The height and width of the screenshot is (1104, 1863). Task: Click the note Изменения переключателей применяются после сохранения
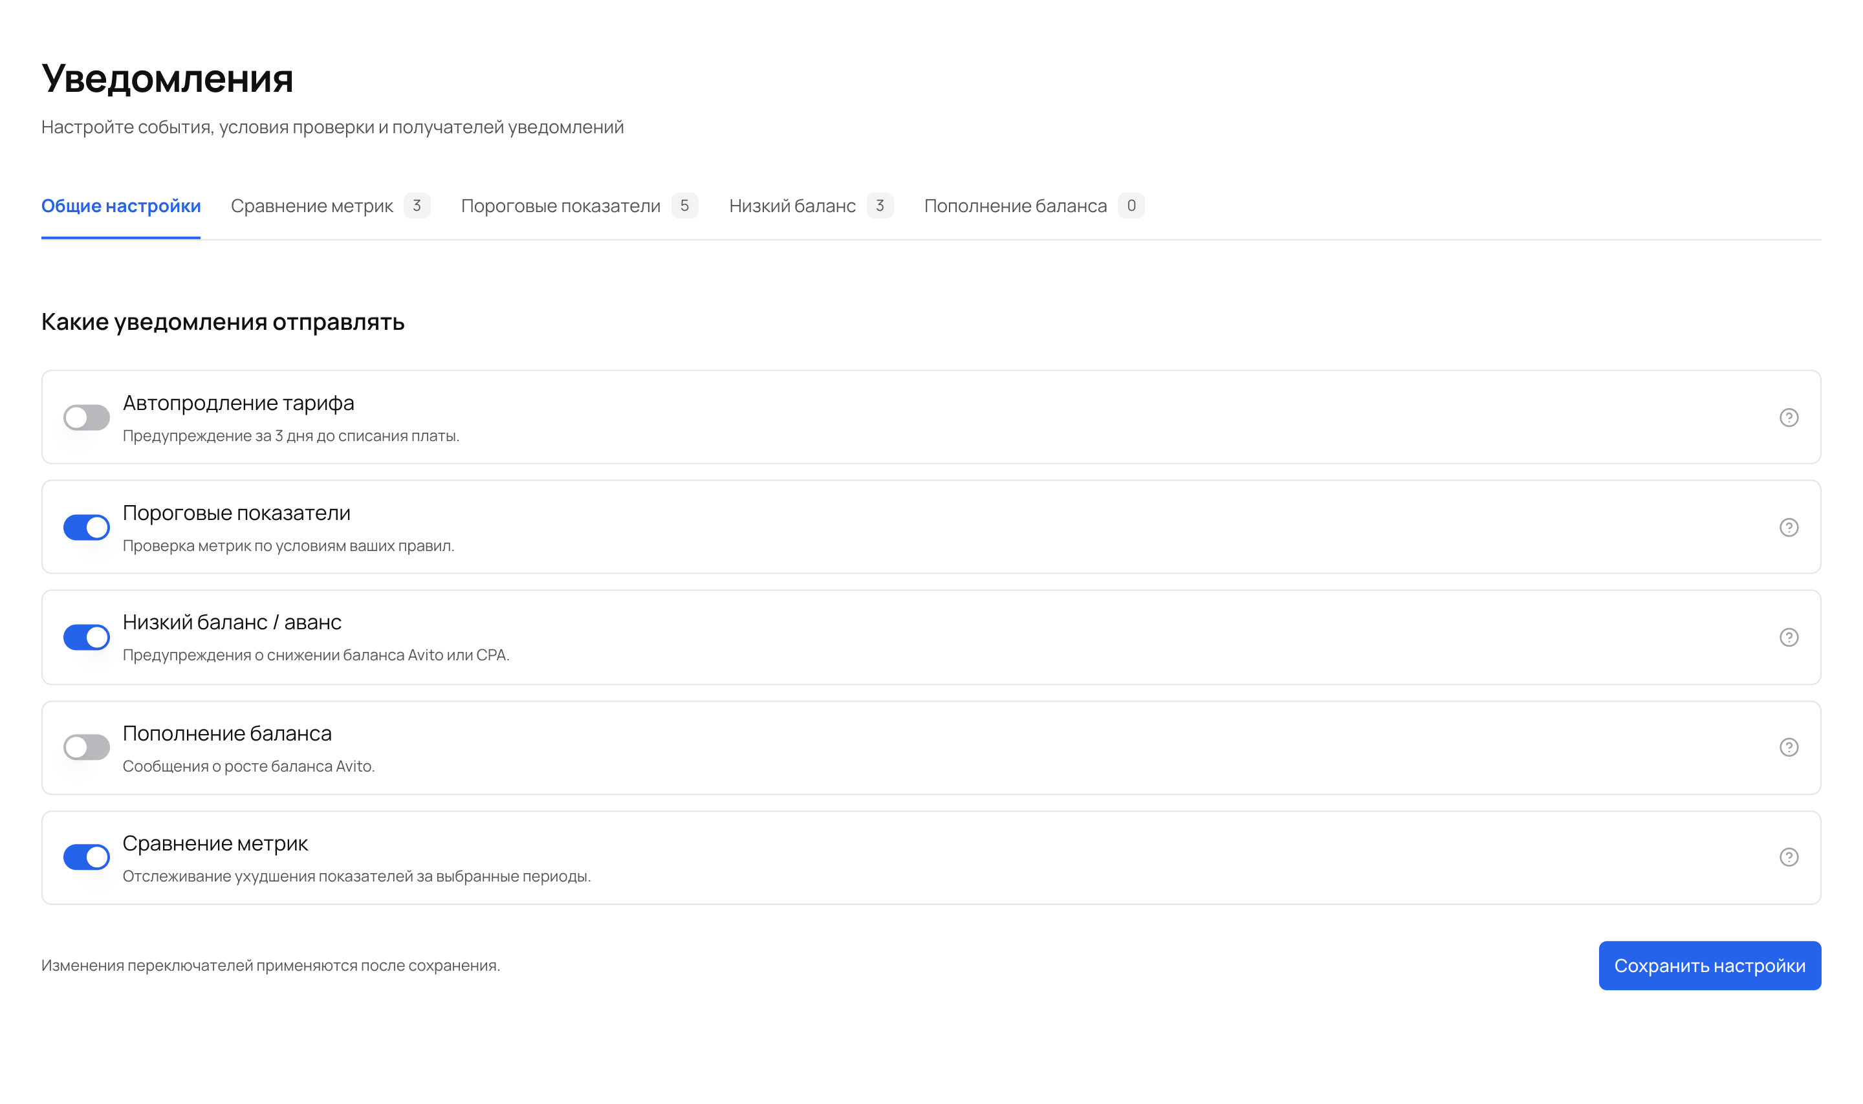(271, 966)
